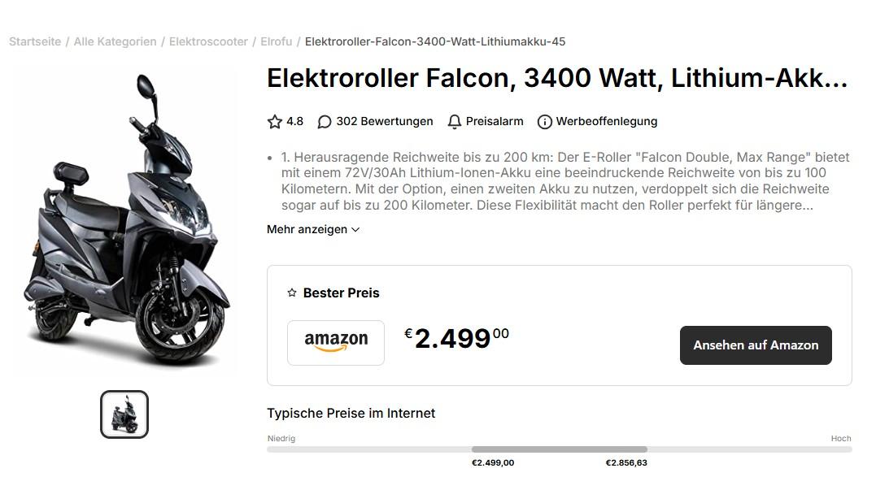
Task: Click the star rating icon
Action: pyautogui.click(x=275, y=122)
